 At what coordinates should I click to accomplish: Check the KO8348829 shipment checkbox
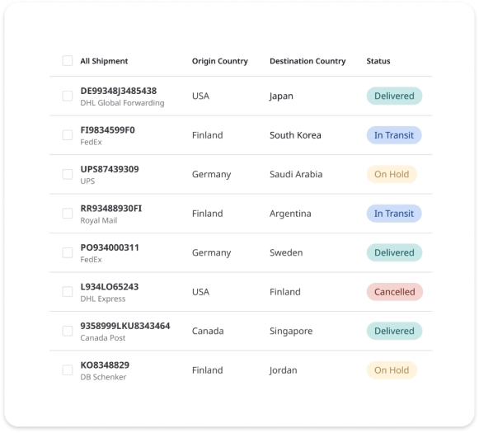68,369
